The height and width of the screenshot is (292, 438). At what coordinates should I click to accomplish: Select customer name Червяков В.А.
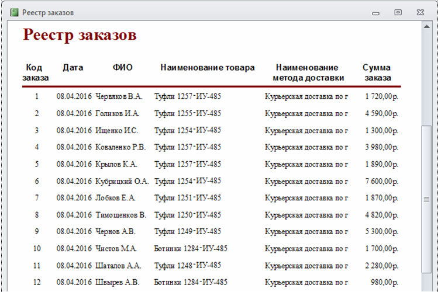coord(119,96)
